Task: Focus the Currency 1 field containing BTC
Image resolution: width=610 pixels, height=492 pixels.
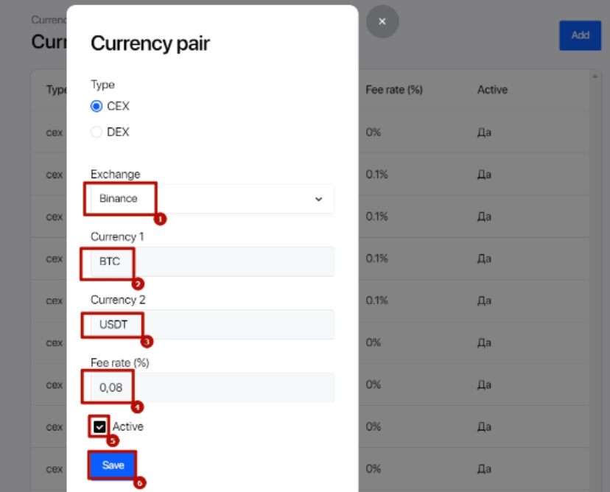Action: [212, 261]
